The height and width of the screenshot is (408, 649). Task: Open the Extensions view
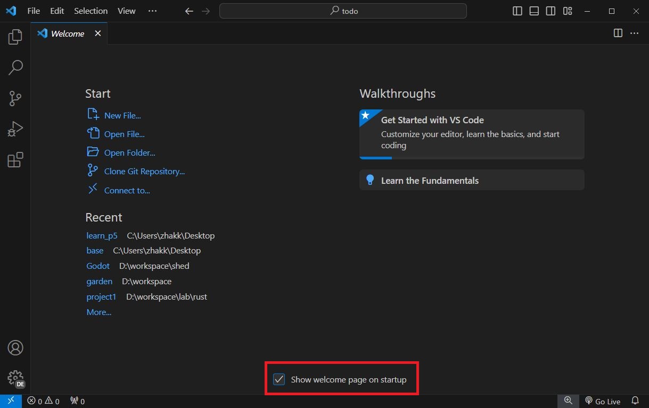click(15, 159)
